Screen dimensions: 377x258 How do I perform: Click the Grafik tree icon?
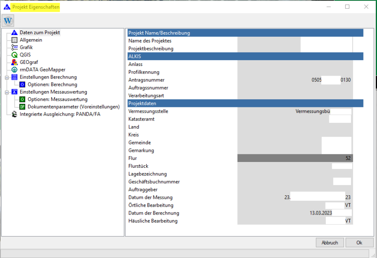click(x=14, y=48)
